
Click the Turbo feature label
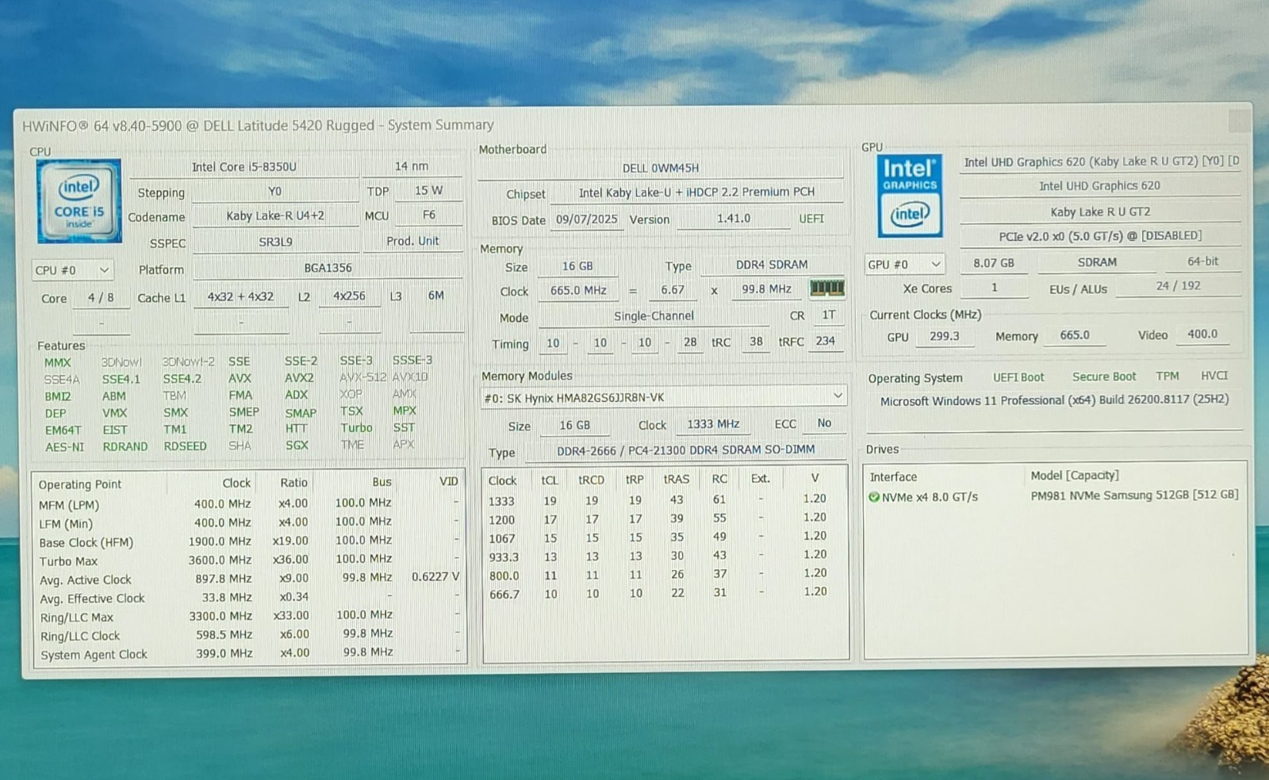tap(356, 428)
